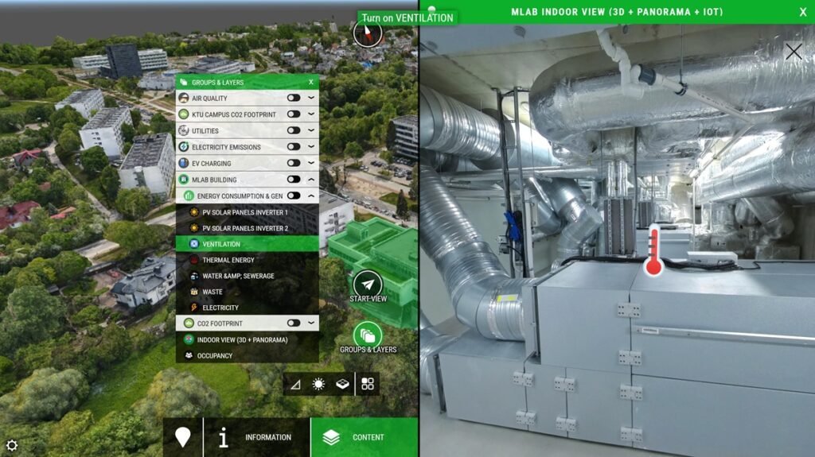Collapse the Energy Consumption & Gen group
815x457 pixels.
311,196
